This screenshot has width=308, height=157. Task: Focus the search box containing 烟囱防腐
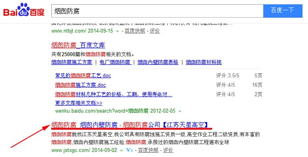(157, 11)
